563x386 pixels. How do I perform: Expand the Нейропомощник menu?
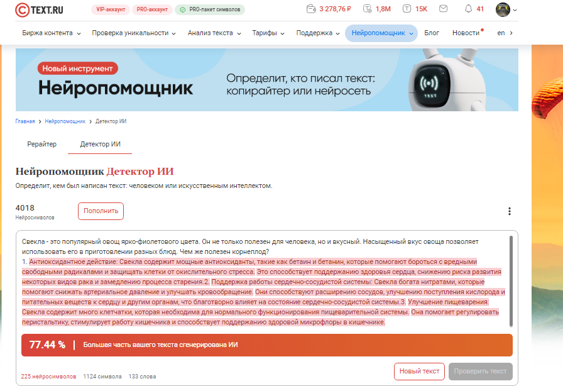tap(381, 33)
